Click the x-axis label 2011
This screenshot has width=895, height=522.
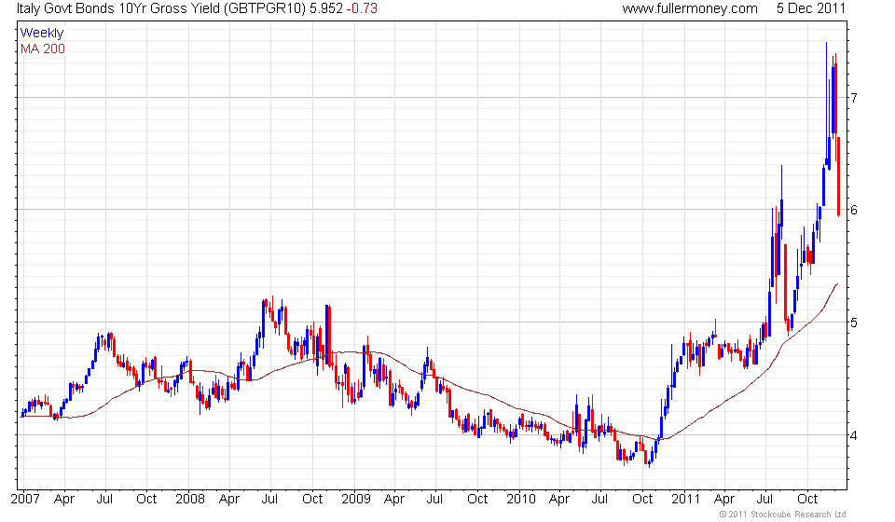685,500
